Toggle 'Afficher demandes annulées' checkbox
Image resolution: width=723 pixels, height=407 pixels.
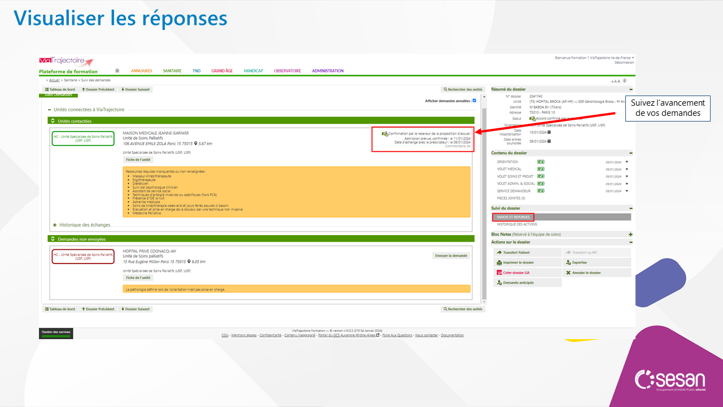click(474, 101)
